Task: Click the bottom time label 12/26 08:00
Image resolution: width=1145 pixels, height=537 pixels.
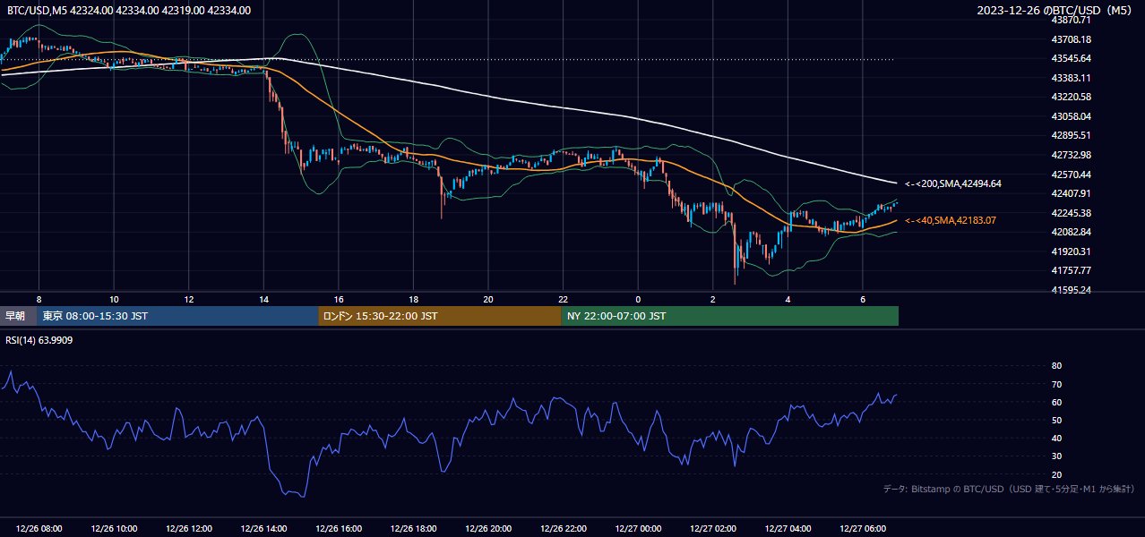Action: (39, 529)
